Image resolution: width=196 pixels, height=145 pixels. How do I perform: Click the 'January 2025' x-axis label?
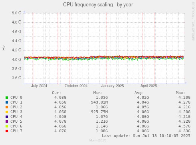pos(113,86)
